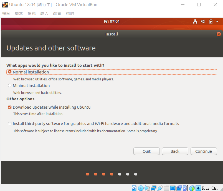The image size is (223, 191).
Task: Open the 說明 menu
Action: pyautogui.click(x=70, y=14)
